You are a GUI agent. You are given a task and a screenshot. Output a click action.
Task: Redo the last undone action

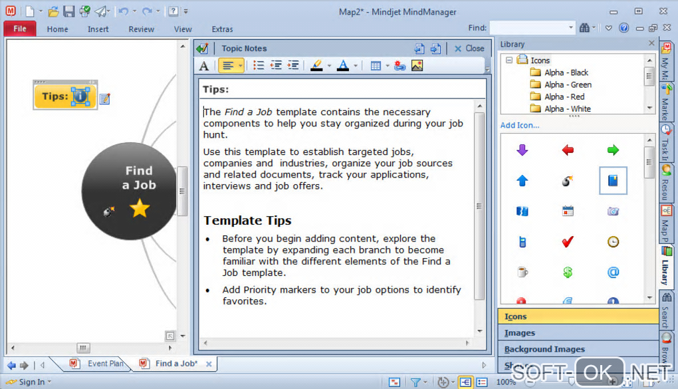(147, 12)
